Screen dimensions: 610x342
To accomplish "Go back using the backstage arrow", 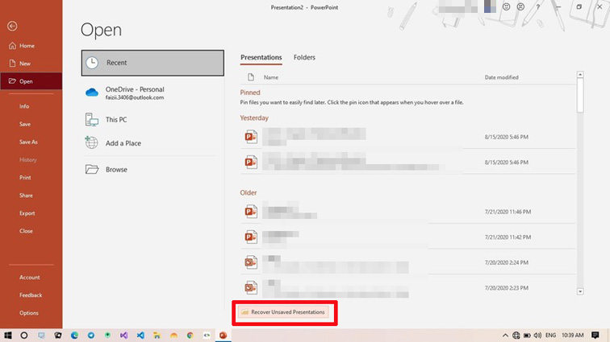I will click(x=12, y=26).
